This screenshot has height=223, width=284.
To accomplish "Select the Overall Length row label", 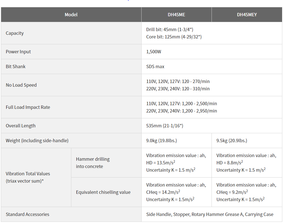I will (21, 126).
